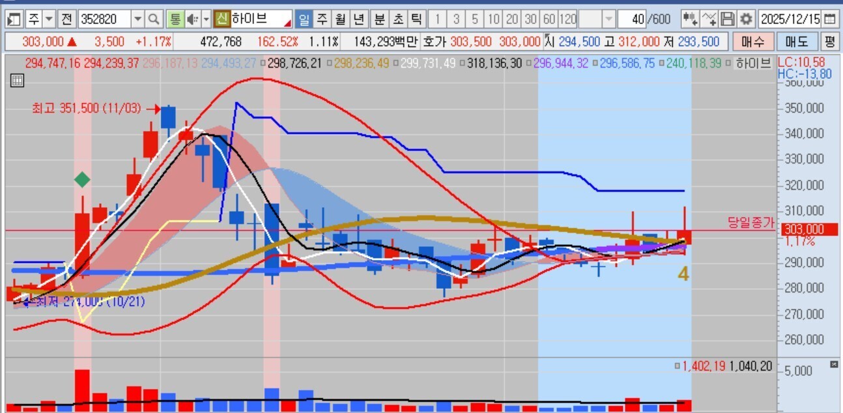843x413 pixels.
Task: Open chart settings gear icon
Action: 747,19
